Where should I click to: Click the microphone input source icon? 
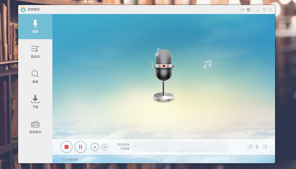[257, 147]
